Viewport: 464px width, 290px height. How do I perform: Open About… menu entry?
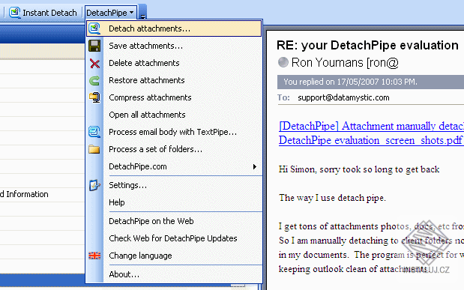(x=174, y=274)
